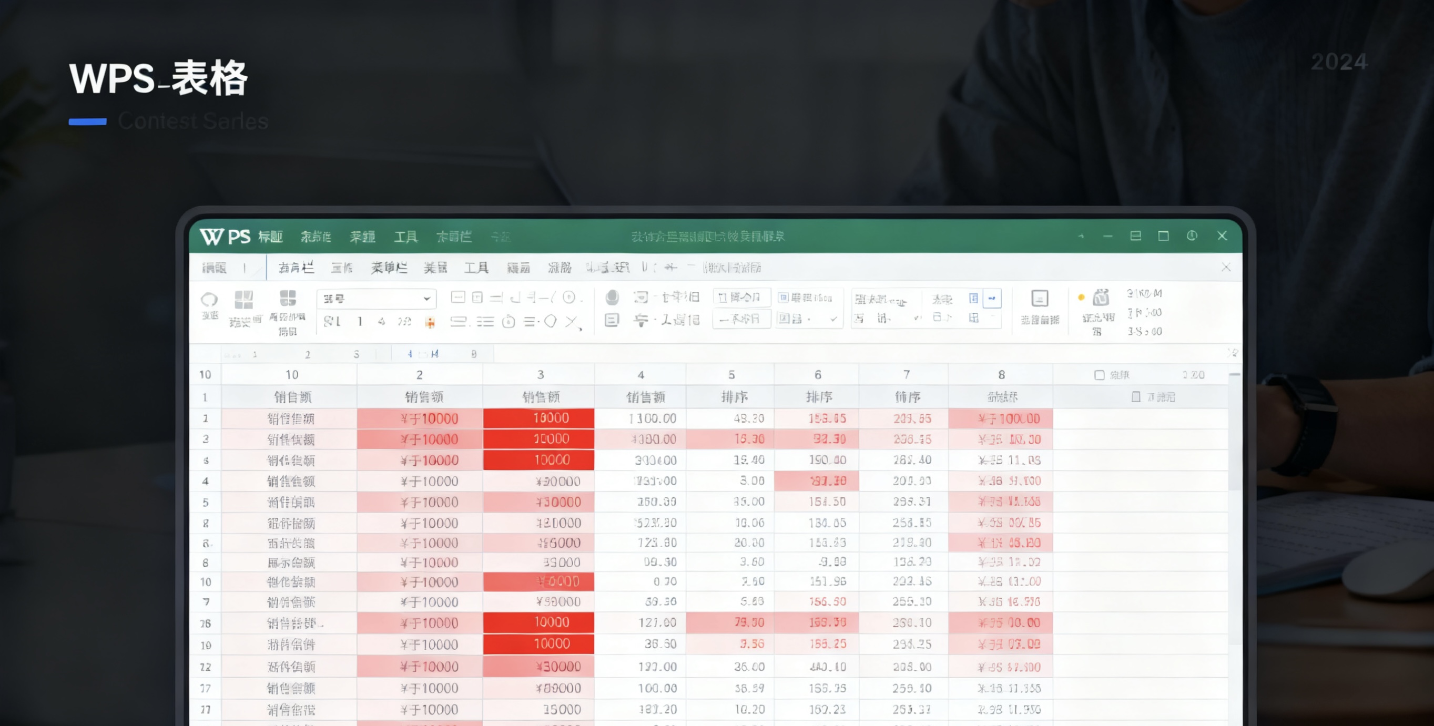Click the clipboard icon beside the yellow dot
The width and height of the screenshot is (1434, 726).
[x=1101, y=298]
